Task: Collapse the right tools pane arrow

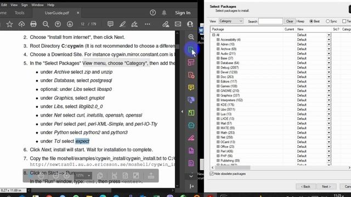Action: 182,111
